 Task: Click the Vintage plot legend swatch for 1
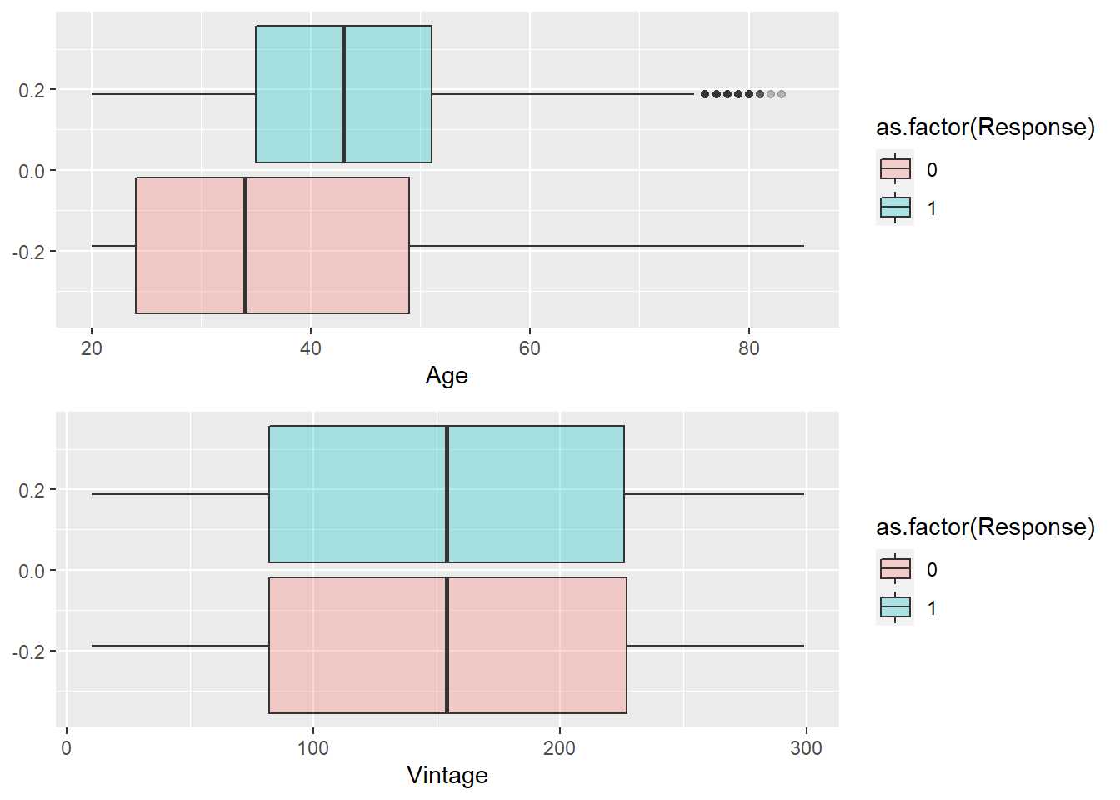pos(895,607)
